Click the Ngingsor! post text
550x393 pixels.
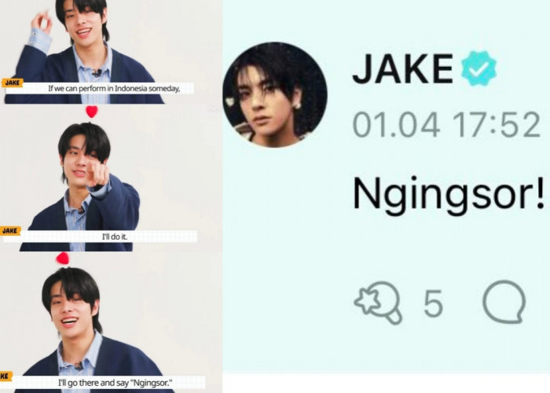point(449,195)
